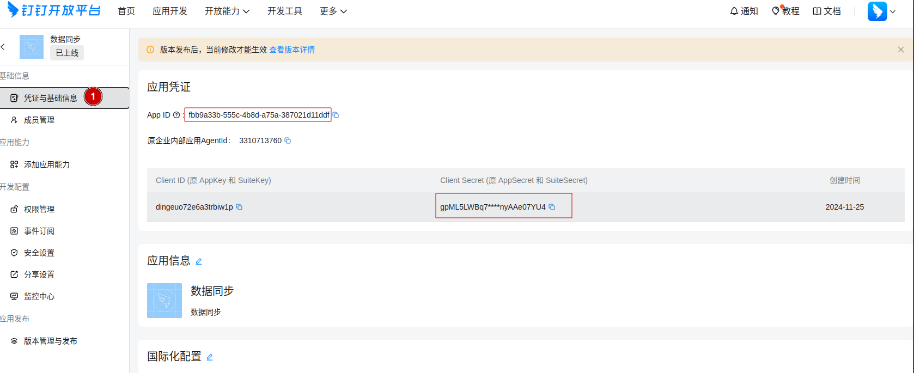Open the user avatar account dropdown
Screen dimensions: 914x373
(881, 11)
